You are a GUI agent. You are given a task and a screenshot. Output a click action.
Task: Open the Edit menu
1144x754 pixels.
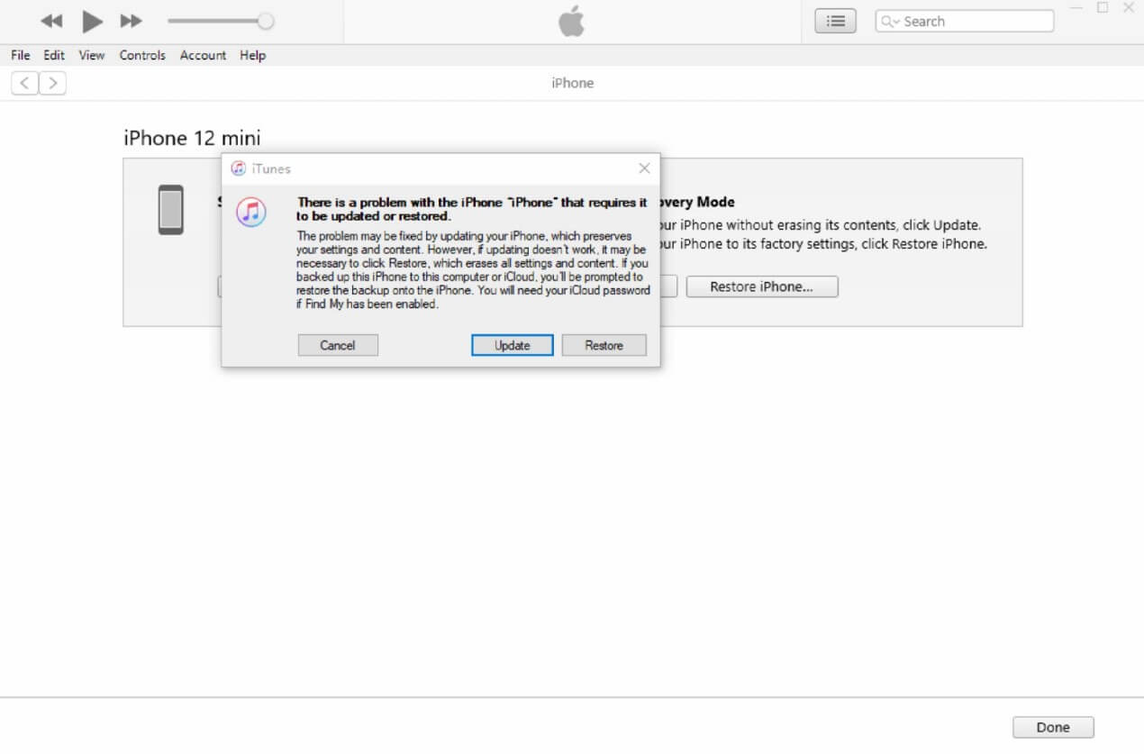tap(54, 55)
